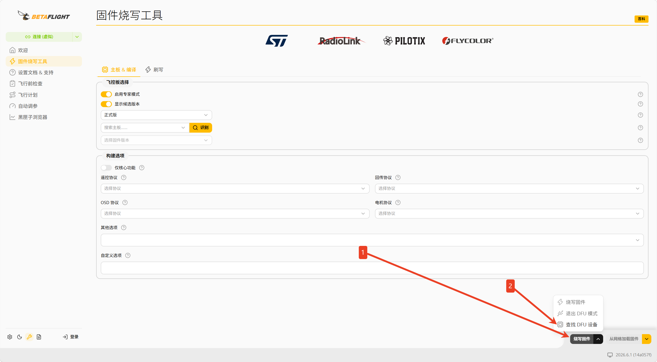Click the 识别 detect board button

201,128
